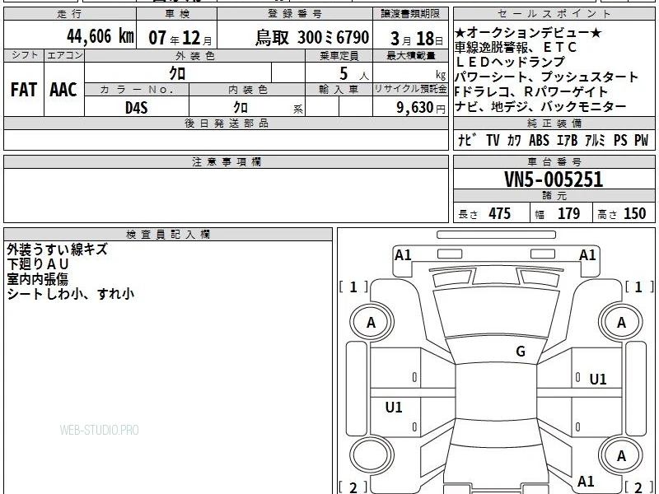The width and height of the screenshot is (659, 494).
Task: Select chassis number VN5-005251
Action: 554,179
